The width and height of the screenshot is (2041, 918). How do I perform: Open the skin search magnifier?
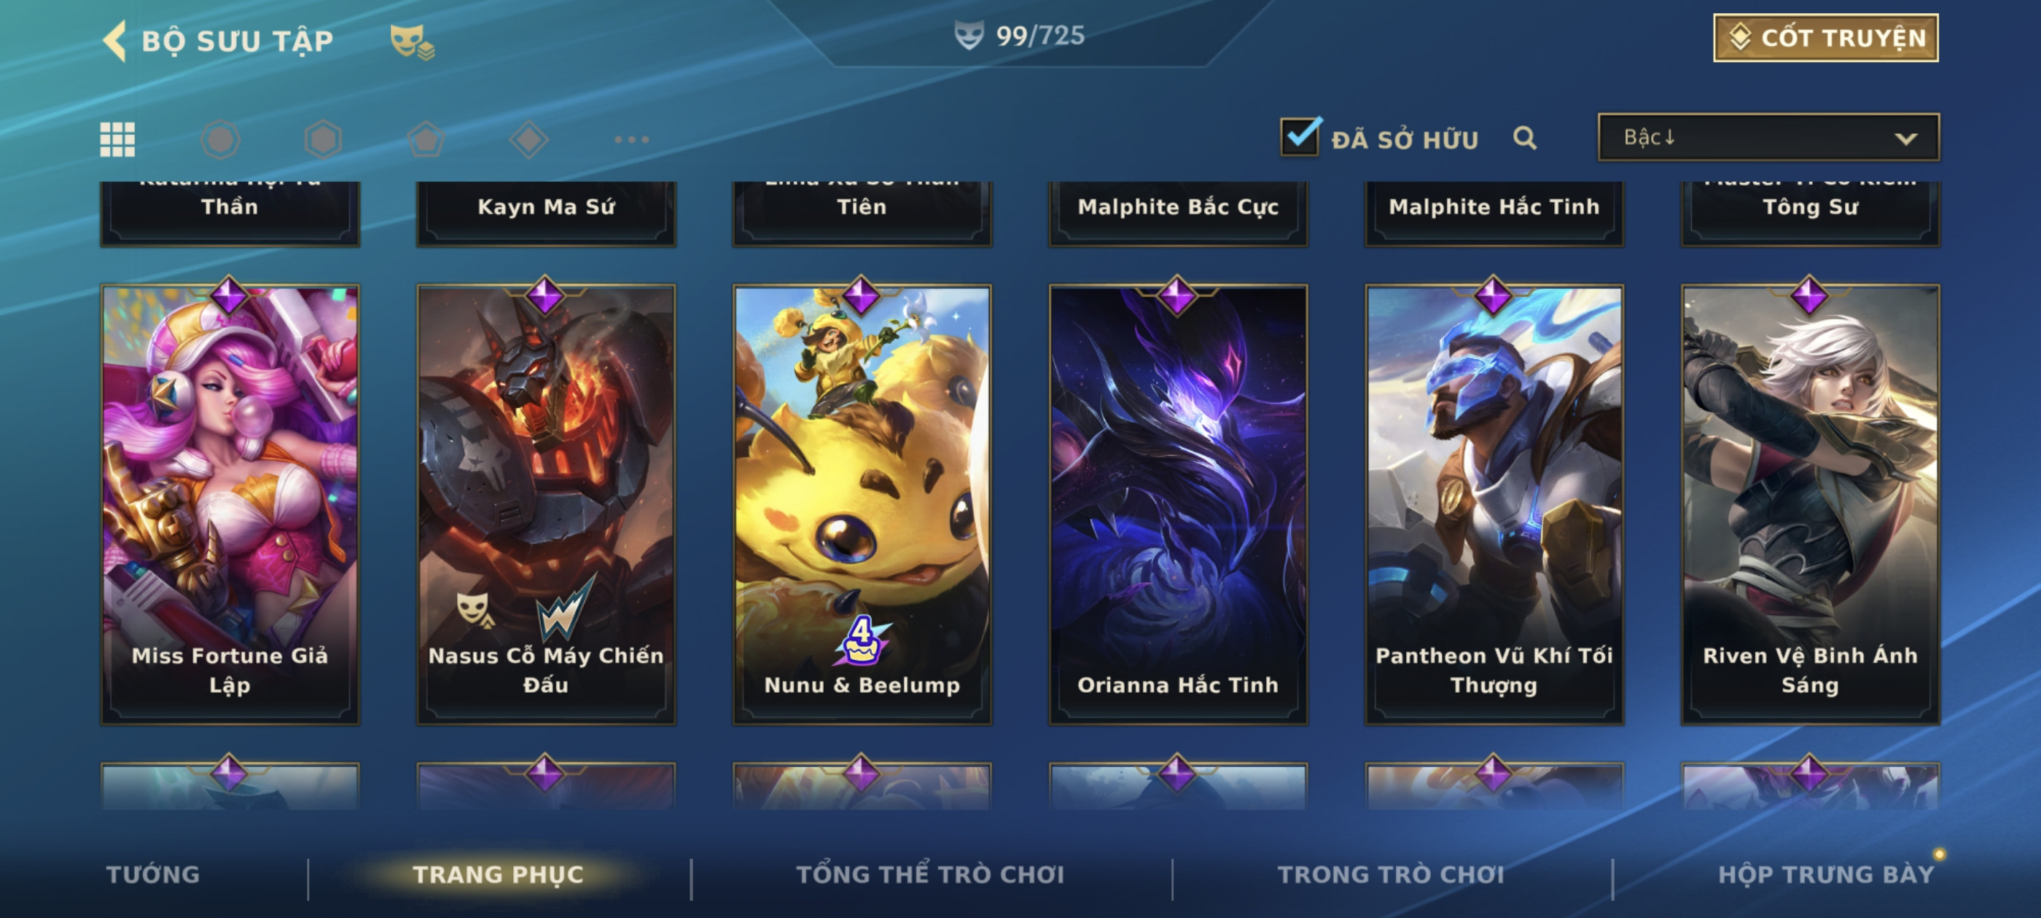pos(1524,138)
